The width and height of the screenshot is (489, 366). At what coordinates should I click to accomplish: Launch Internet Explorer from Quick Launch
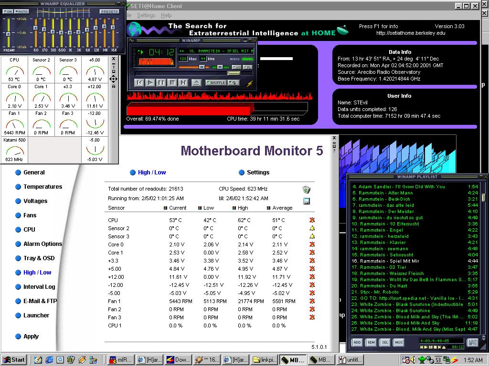coord(49,360)
